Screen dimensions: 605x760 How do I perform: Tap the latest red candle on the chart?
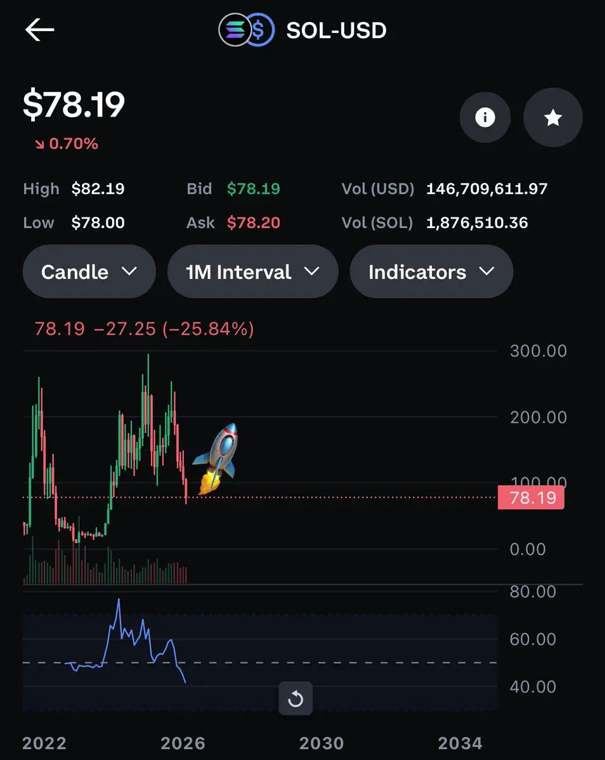click(186, 491)
